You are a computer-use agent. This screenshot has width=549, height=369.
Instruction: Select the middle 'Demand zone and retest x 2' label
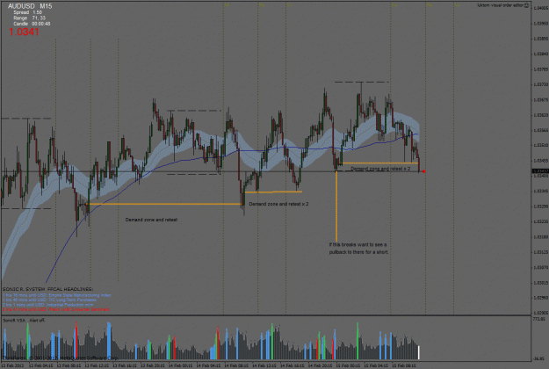[x=278, y=204]
